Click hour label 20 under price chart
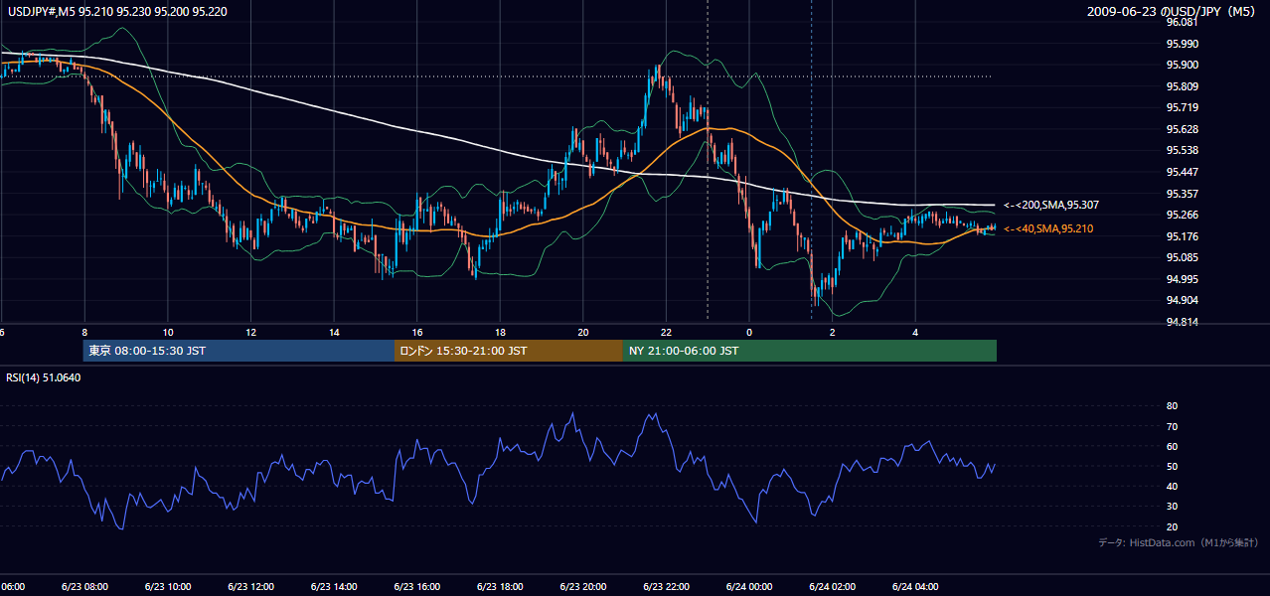 coord(583,332)
